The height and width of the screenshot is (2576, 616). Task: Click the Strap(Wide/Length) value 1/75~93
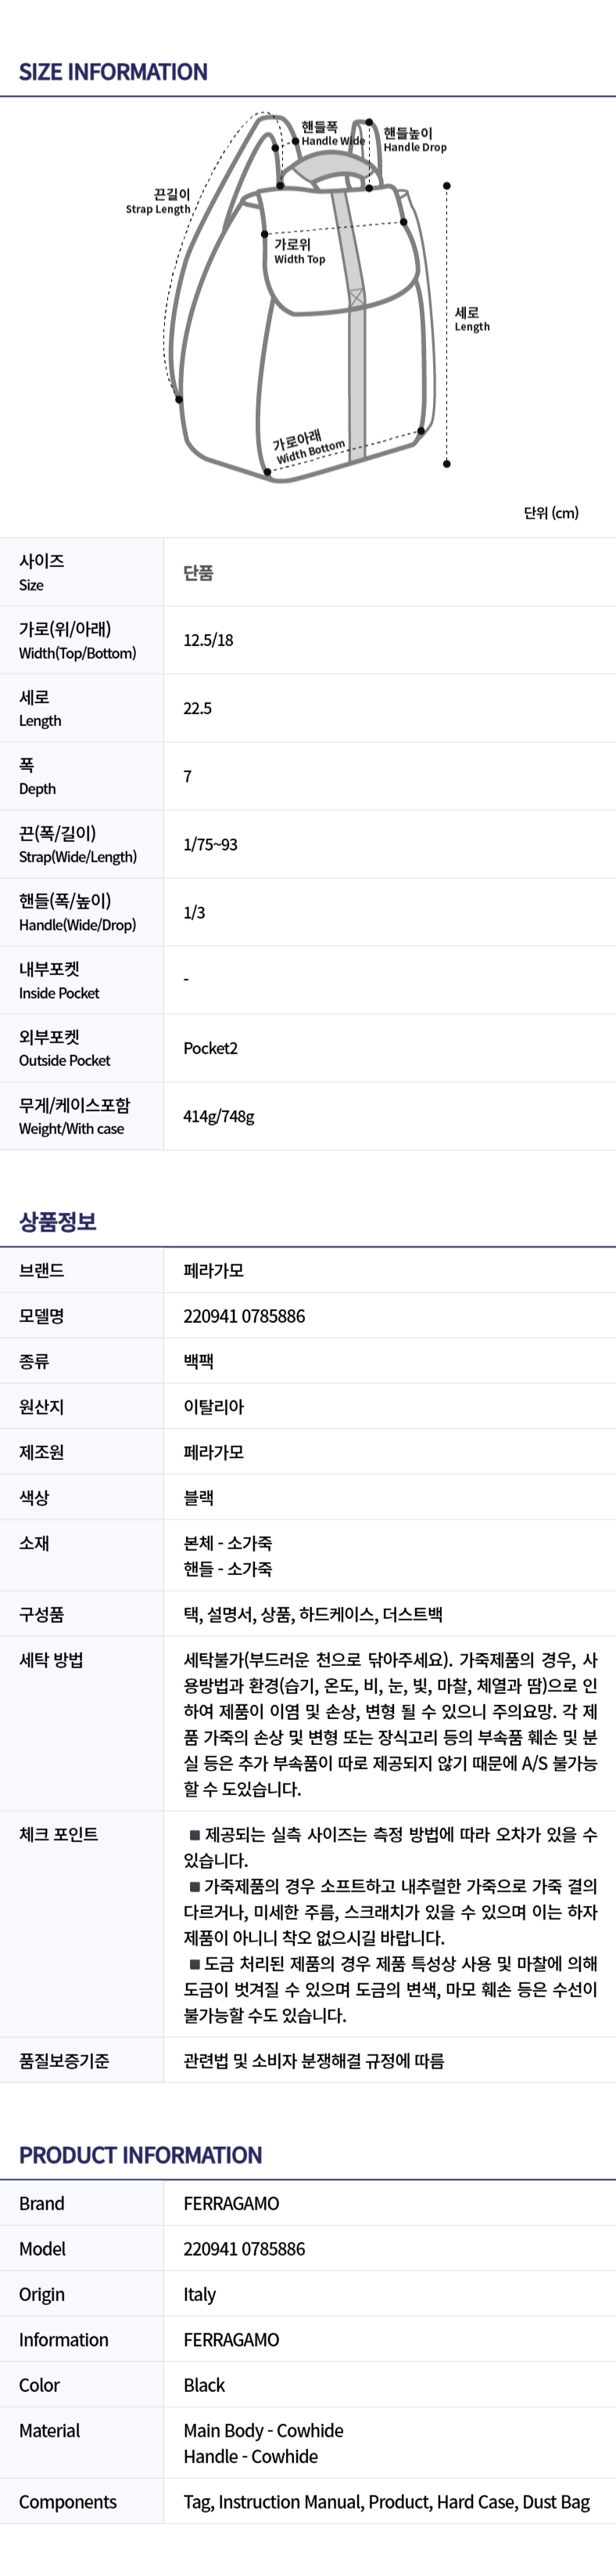coord(210,844)
